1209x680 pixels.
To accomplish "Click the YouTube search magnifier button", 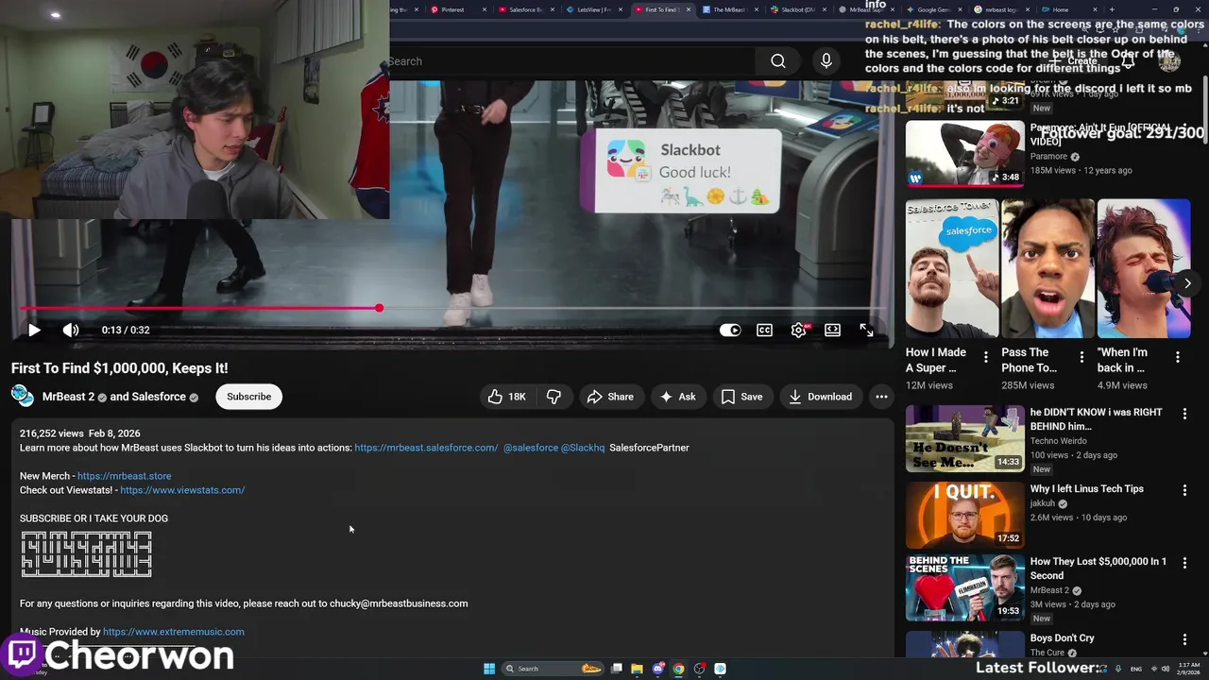I will [778, 61].
